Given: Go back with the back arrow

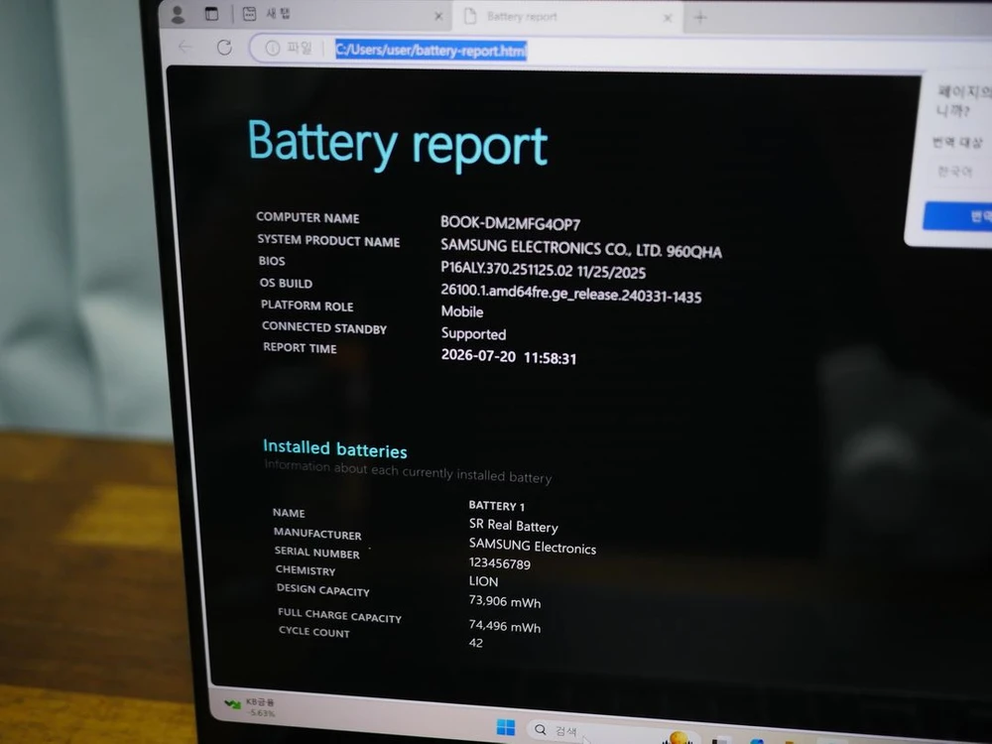Looking at the screenshot, I should (185, 47).
